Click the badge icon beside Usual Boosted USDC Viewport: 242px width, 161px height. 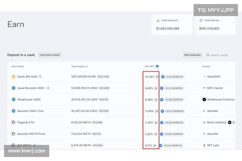tap(48, 88)
